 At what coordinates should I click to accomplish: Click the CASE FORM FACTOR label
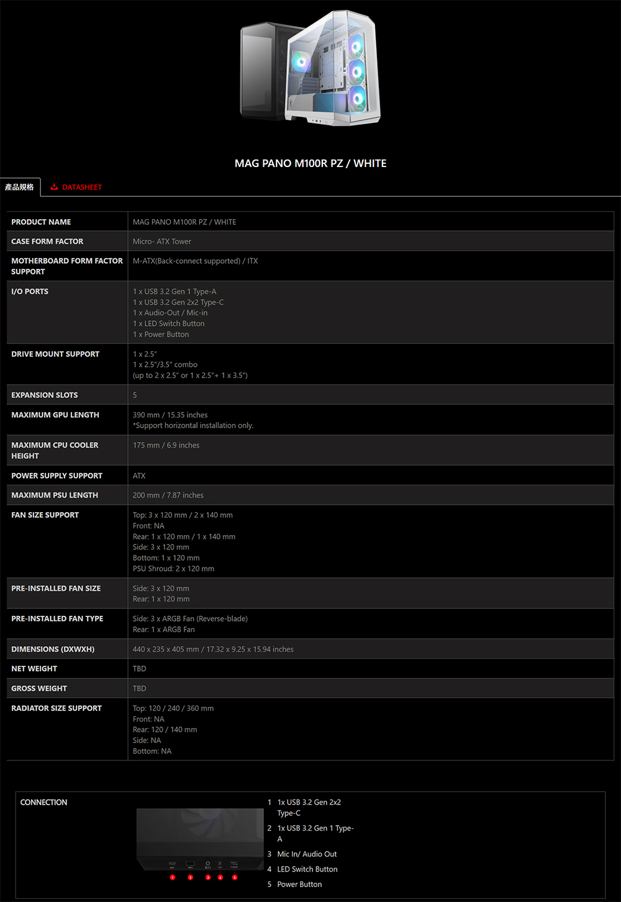(47, 241)
